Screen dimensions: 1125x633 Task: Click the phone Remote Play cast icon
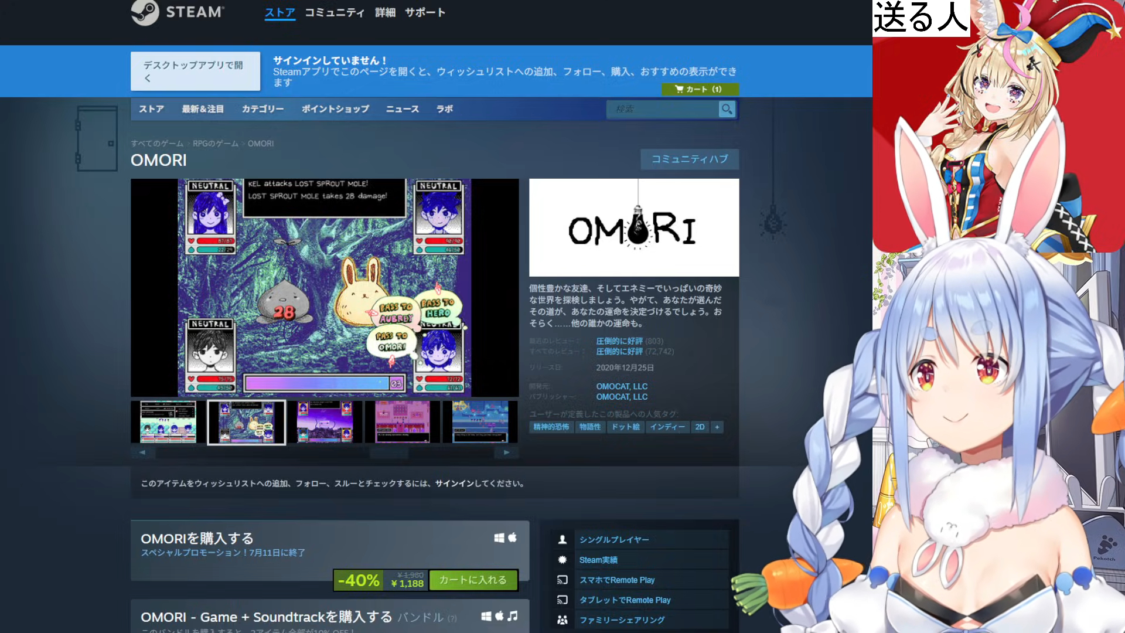562,580
